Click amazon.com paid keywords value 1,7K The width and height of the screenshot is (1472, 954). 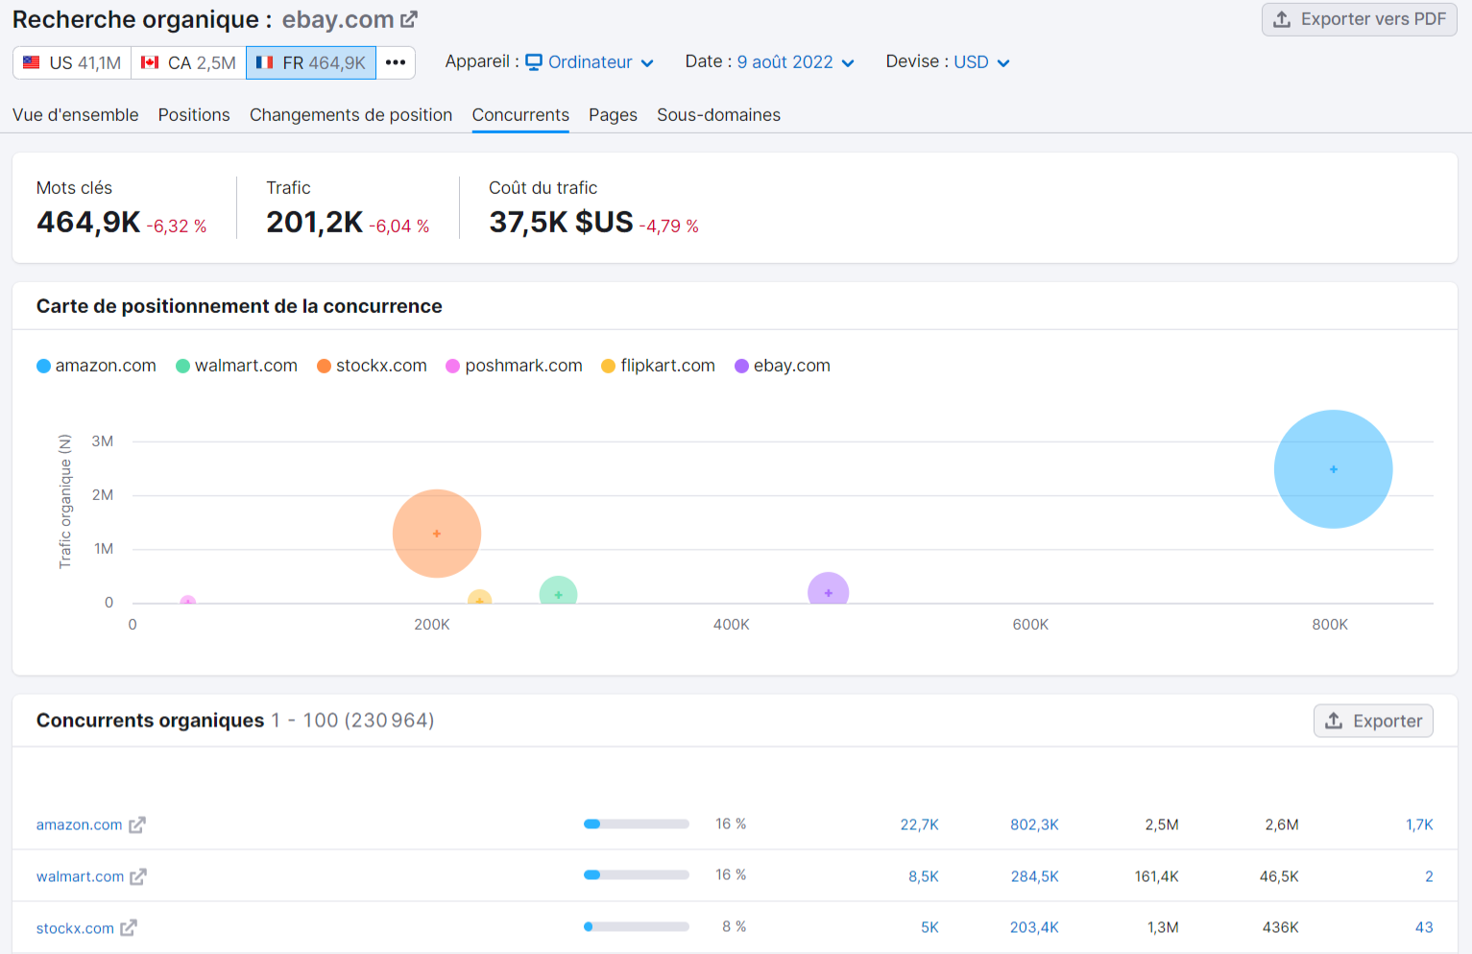1419,824
